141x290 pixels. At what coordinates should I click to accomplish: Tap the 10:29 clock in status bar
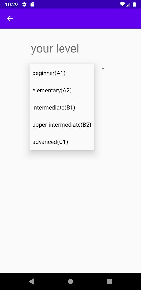click(x=12, y=5)
